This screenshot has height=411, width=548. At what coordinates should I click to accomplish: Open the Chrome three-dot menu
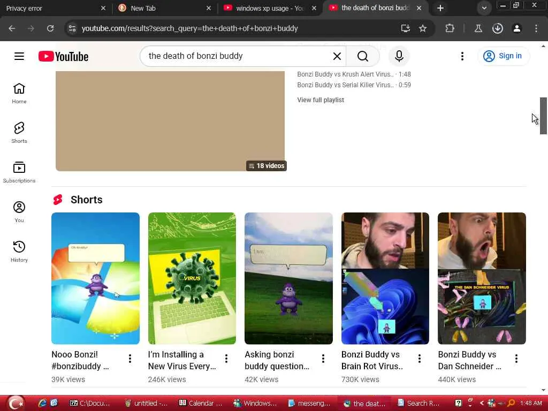pos(536,28)
